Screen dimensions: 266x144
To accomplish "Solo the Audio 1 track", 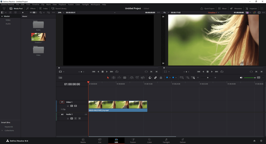I will tap(76, 118).
